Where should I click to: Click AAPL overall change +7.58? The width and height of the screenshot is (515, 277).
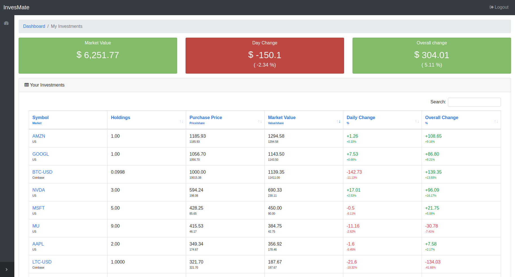[431, 244]
